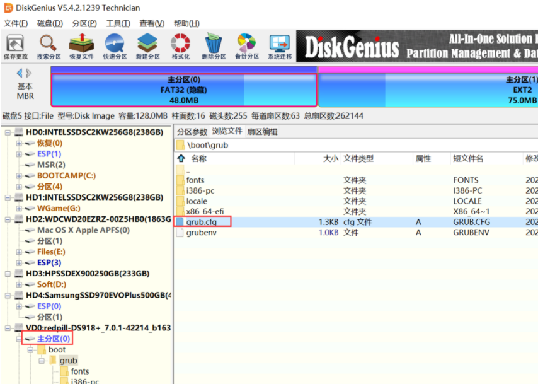
Task: Click the grubenv file icon
Action: tap(180, 233)
